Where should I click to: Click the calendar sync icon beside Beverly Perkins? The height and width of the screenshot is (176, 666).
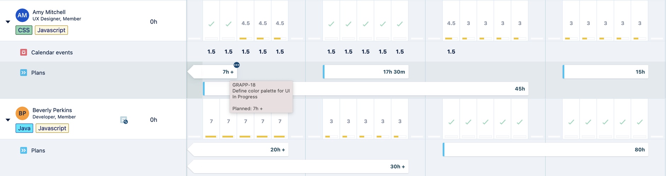coord(124,120)
